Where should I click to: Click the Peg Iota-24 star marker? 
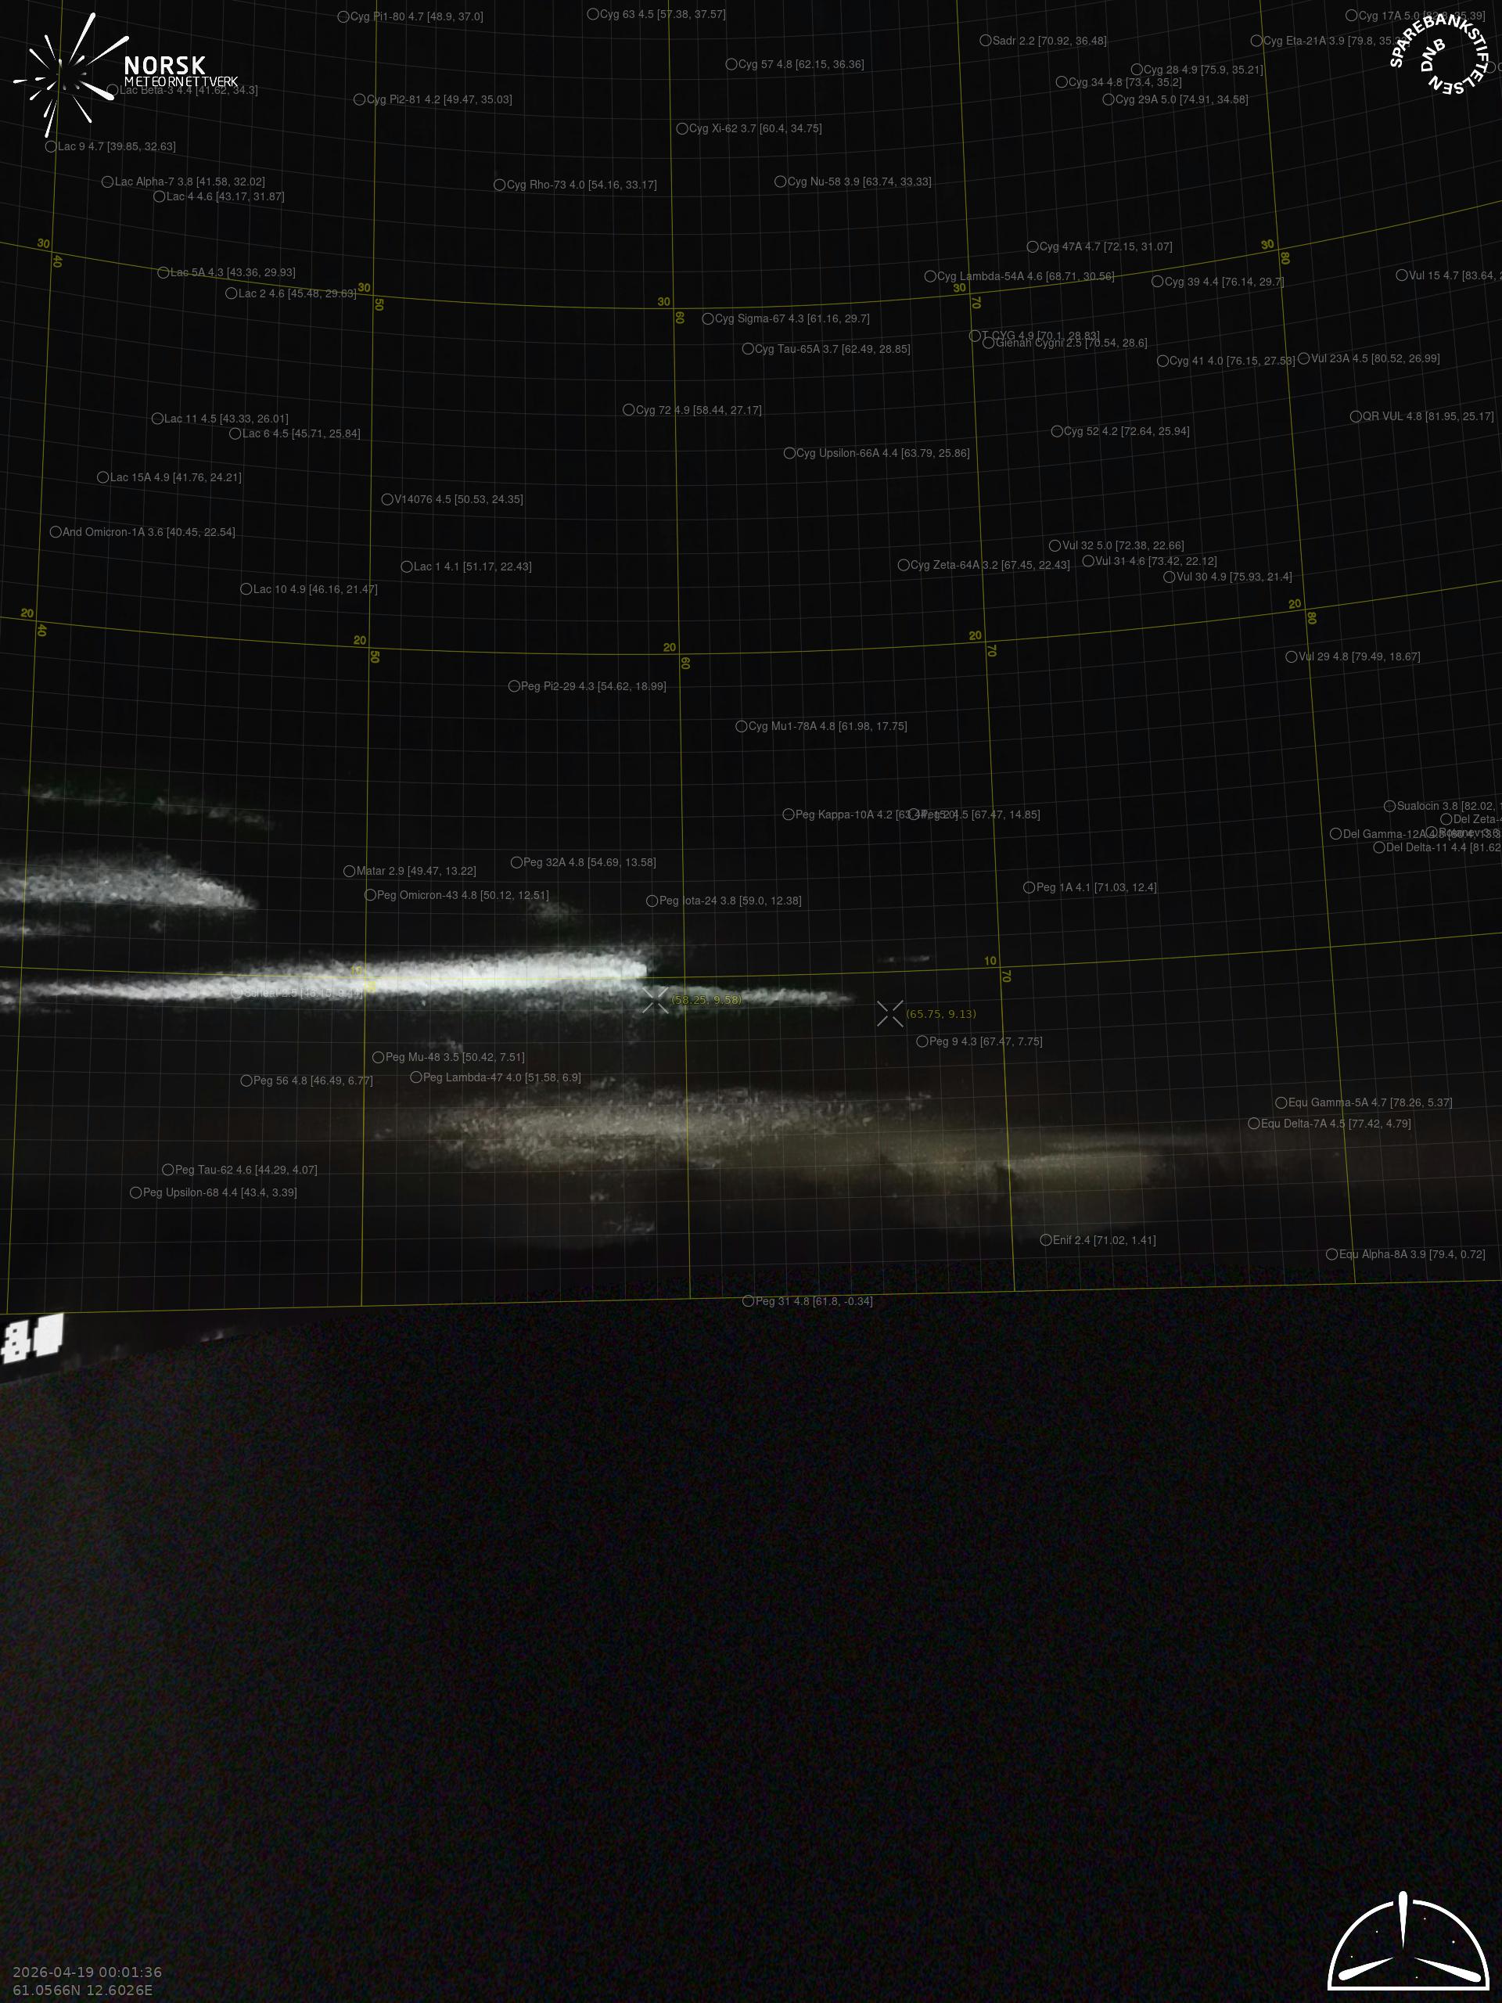(x=652, y=901)
